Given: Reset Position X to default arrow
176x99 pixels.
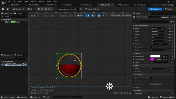Looking at the screenshot, I should [x=170, y=32].
